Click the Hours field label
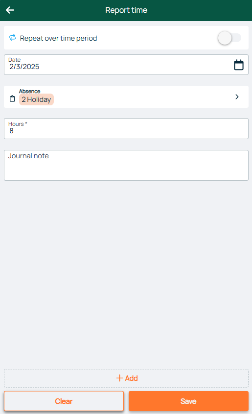252x414 pixels. (18, 124)
